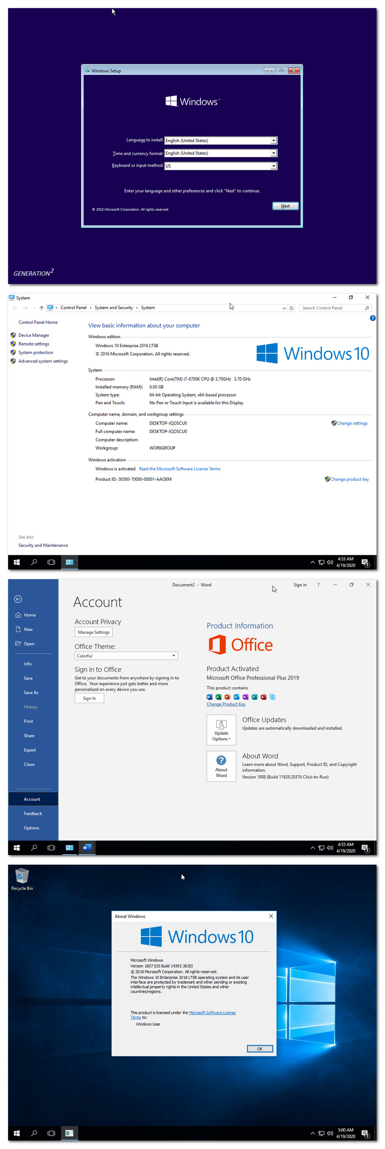
Task: Open Security and Maintenance under See also
Action: pyautogui.click(x=43, y=545)
